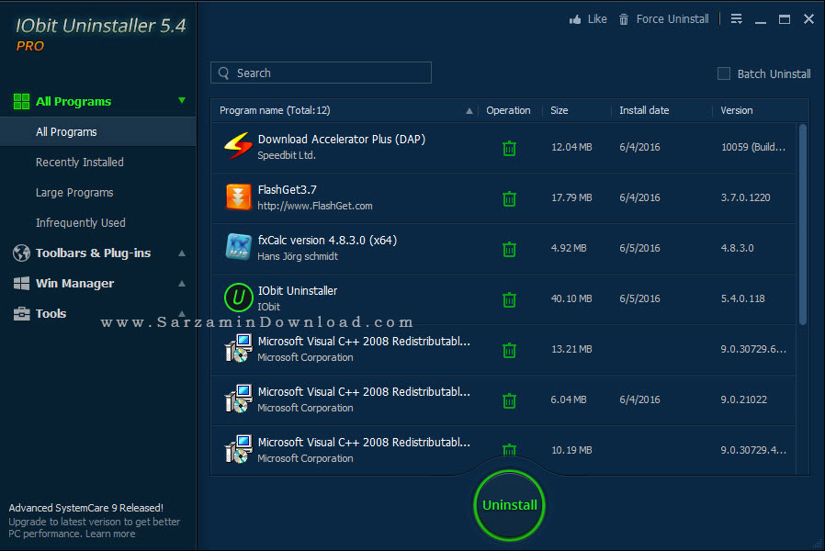825x551 pixels.
Task: Select All Programs sub-item in sidebar
Action: point(98,132)
